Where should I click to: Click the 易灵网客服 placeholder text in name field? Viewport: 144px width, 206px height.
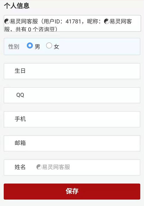coord(56,167)
